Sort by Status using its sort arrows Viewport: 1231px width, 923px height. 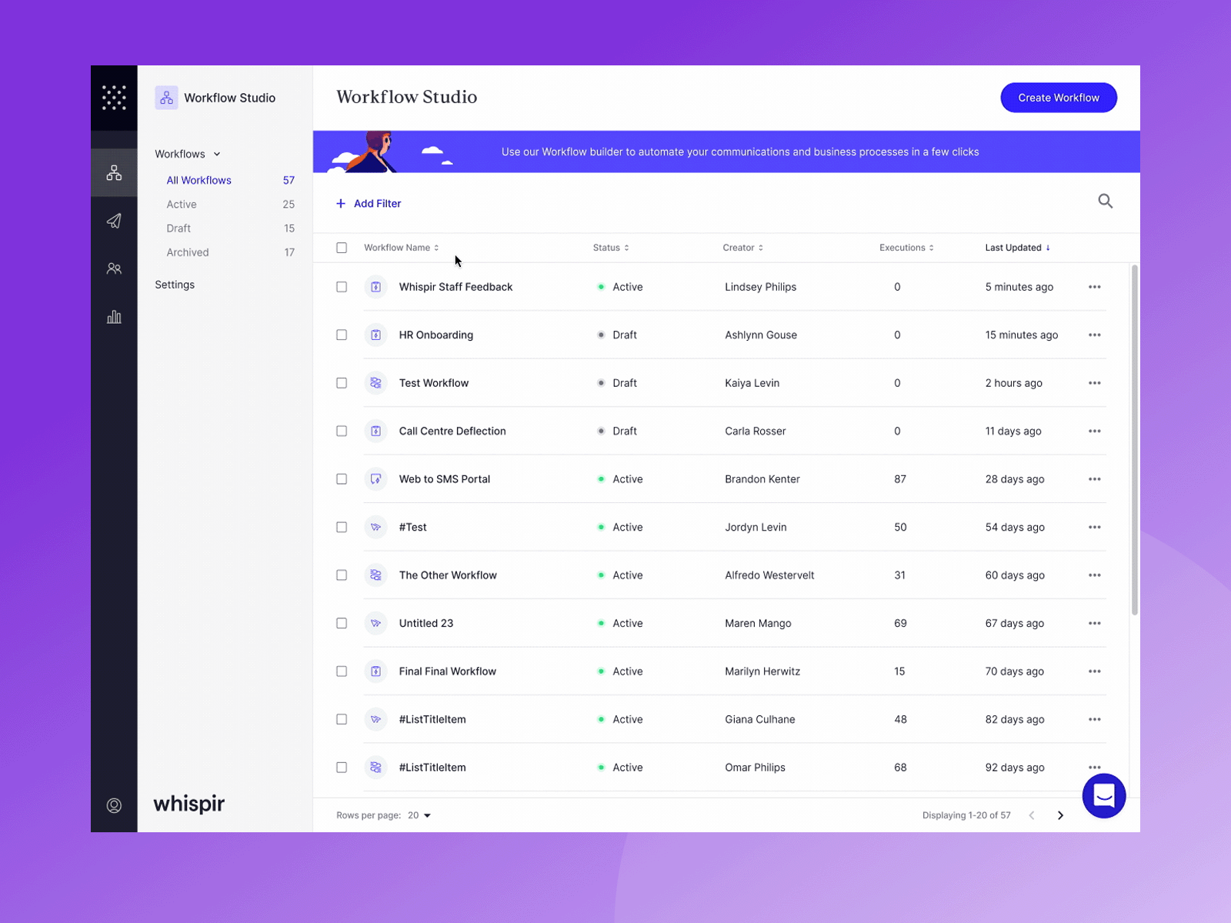click(628, 247)
